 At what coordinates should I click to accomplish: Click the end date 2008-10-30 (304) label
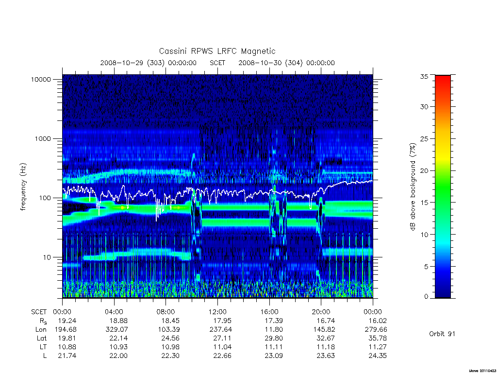270,63
